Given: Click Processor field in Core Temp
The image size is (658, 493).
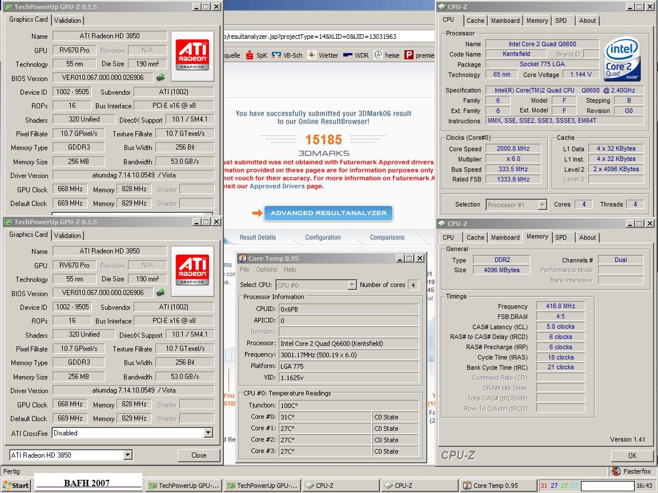Looking at the screenshot, I should (x=349, y=344).
